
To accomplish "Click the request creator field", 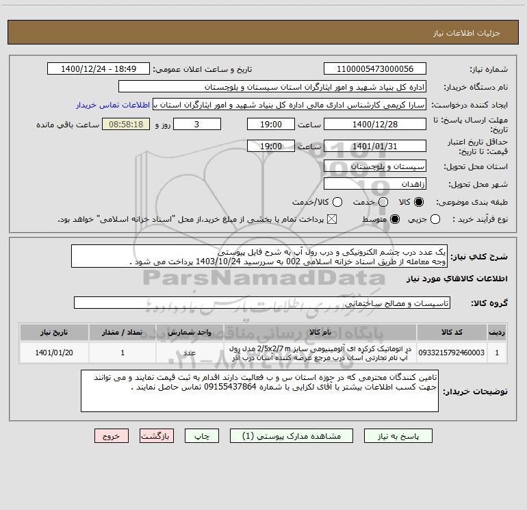I will click(290, 105).
